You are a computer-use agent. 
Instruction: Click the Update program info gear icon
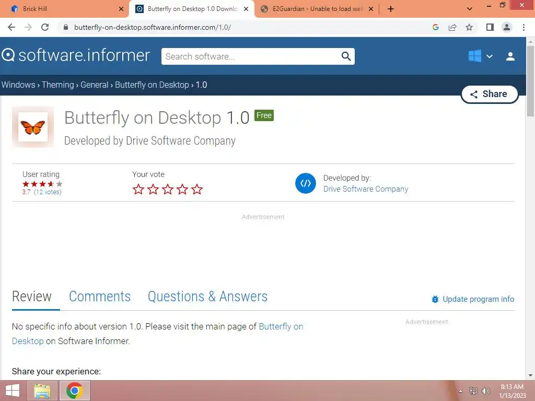tap(435, 299)
